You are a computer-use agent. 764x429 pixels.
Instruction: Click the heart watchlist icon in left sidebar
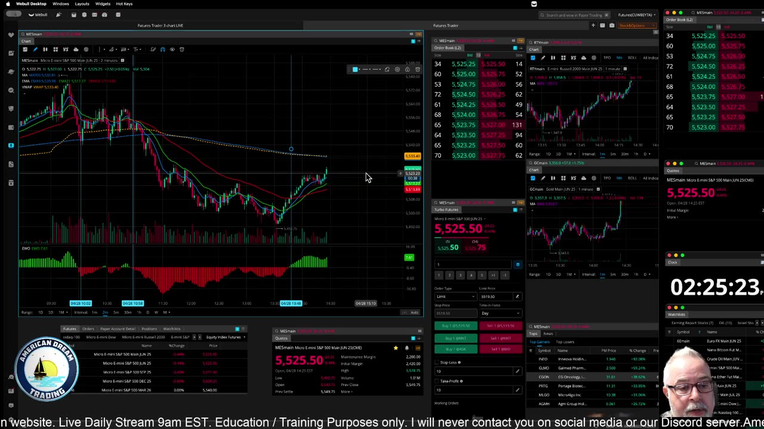pyautogui.click(x=11, y=35)
